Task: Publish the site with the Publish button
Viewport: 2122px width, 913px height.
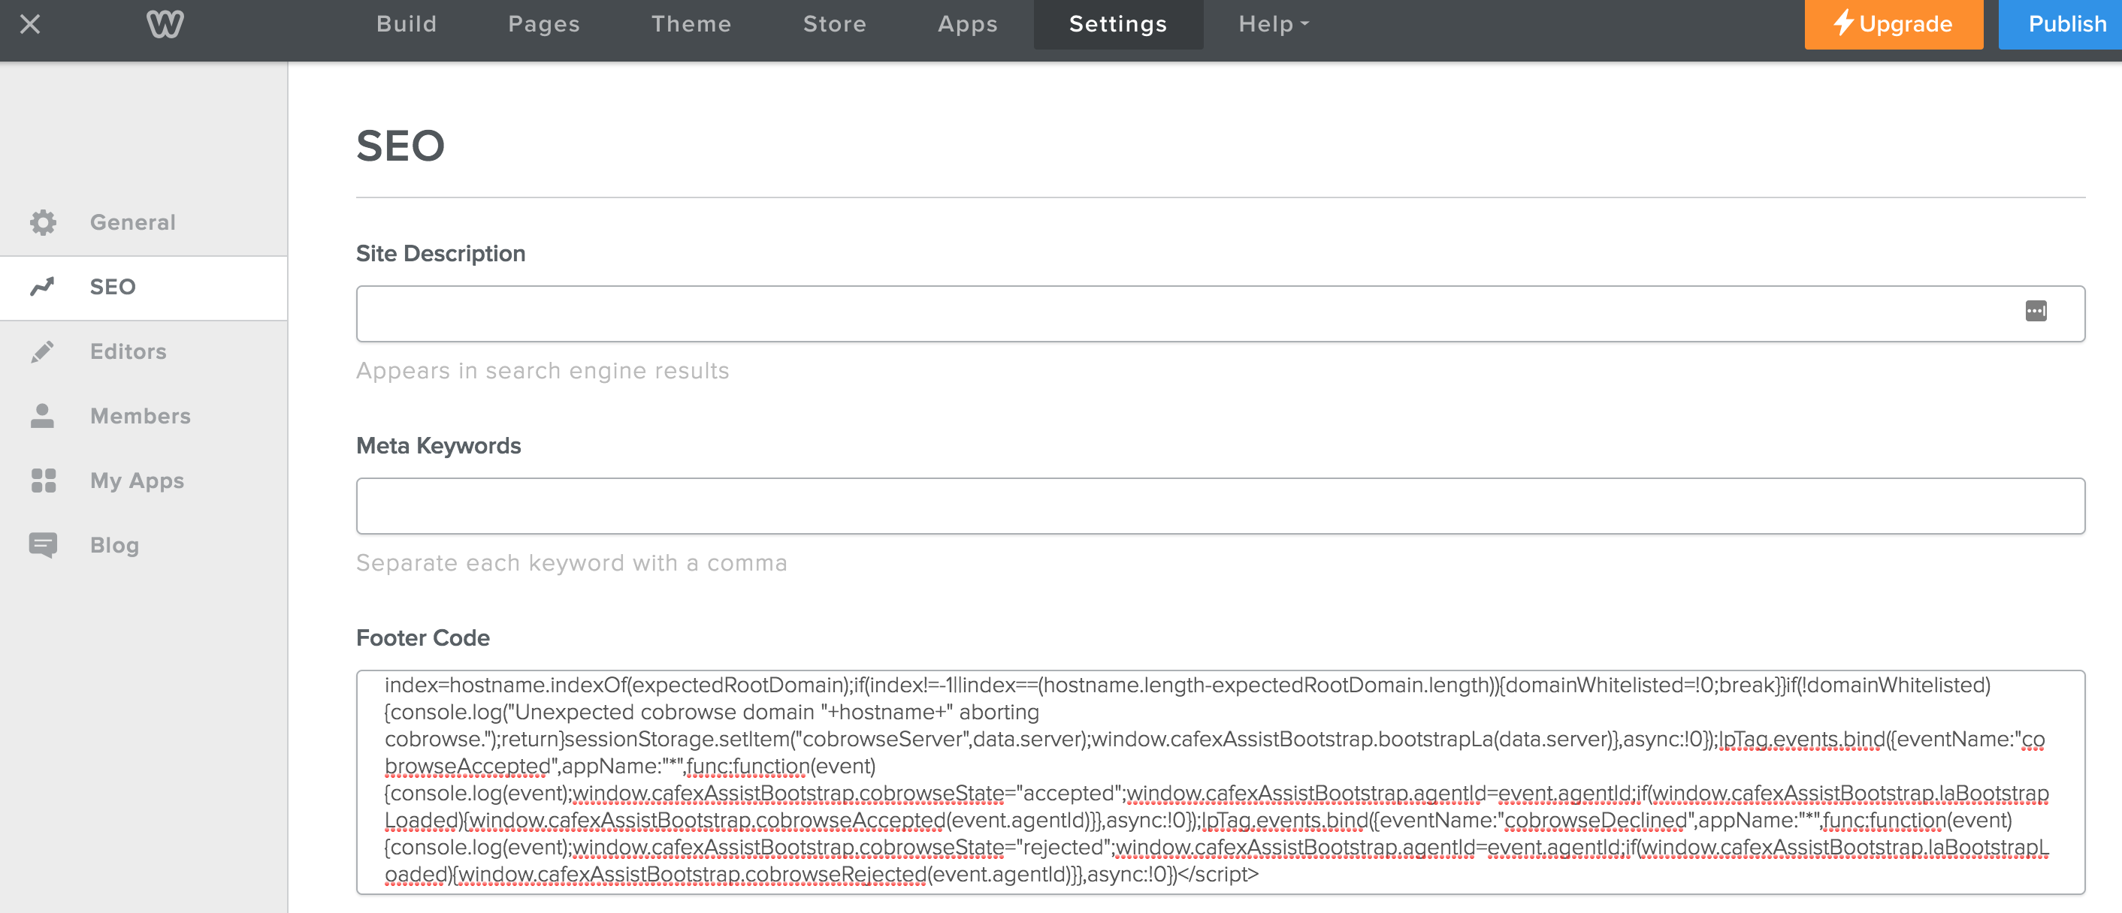Action: [x=2060, y=25]
